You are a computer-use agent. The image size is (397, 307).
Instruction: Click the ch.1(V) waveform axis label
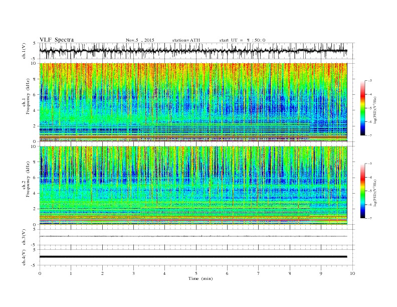pyautogui.click(x=24, y=51)
